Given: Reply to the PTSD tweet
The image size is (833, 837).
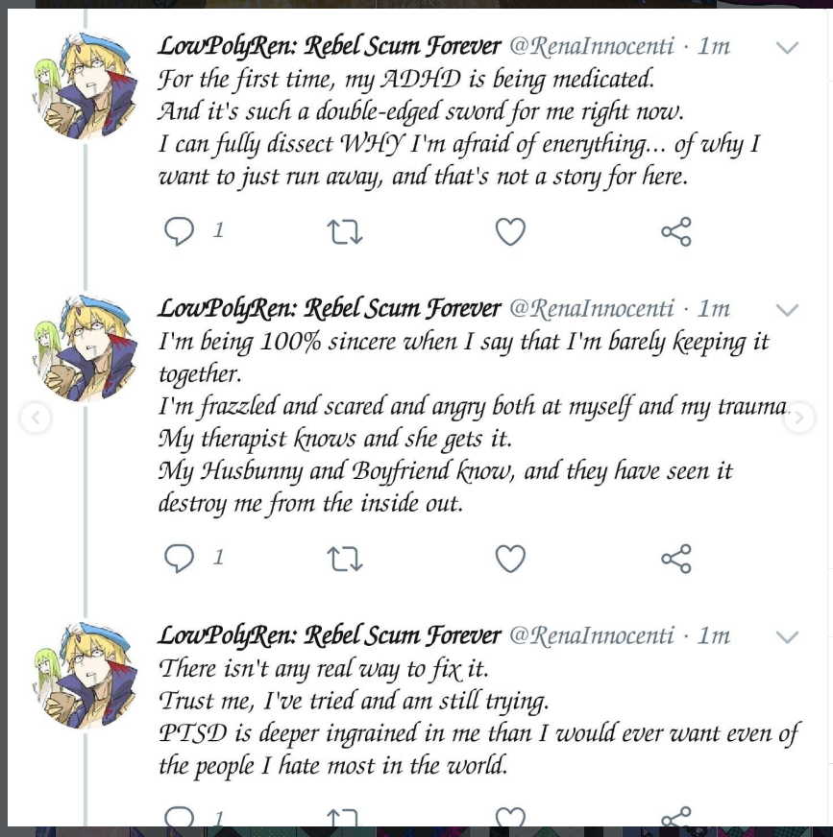Looking at the screenshot, I should coord(180,818).
